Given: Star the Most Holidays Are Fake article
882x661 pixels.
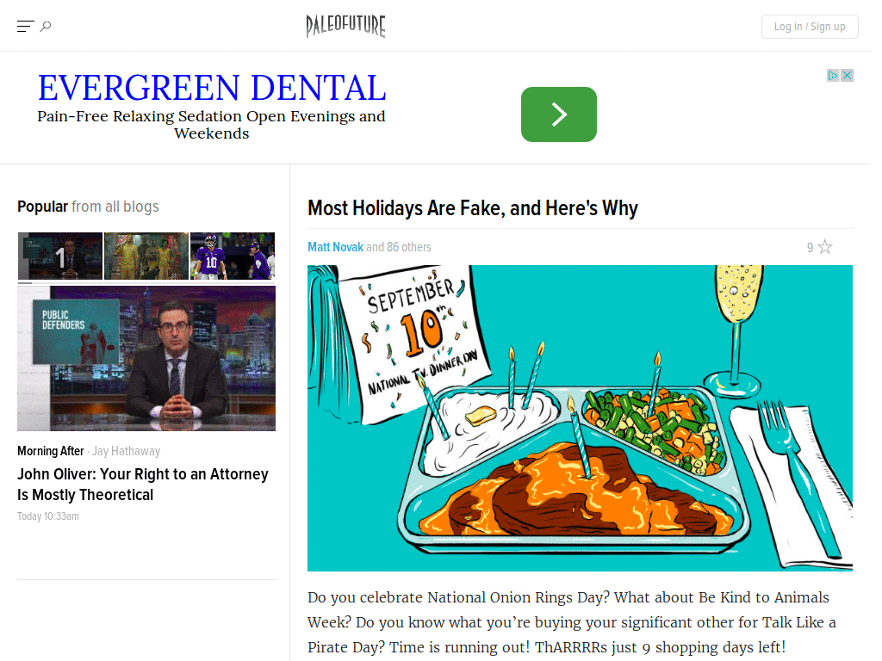Looking at the screenshot, I should tap(825, 246).
